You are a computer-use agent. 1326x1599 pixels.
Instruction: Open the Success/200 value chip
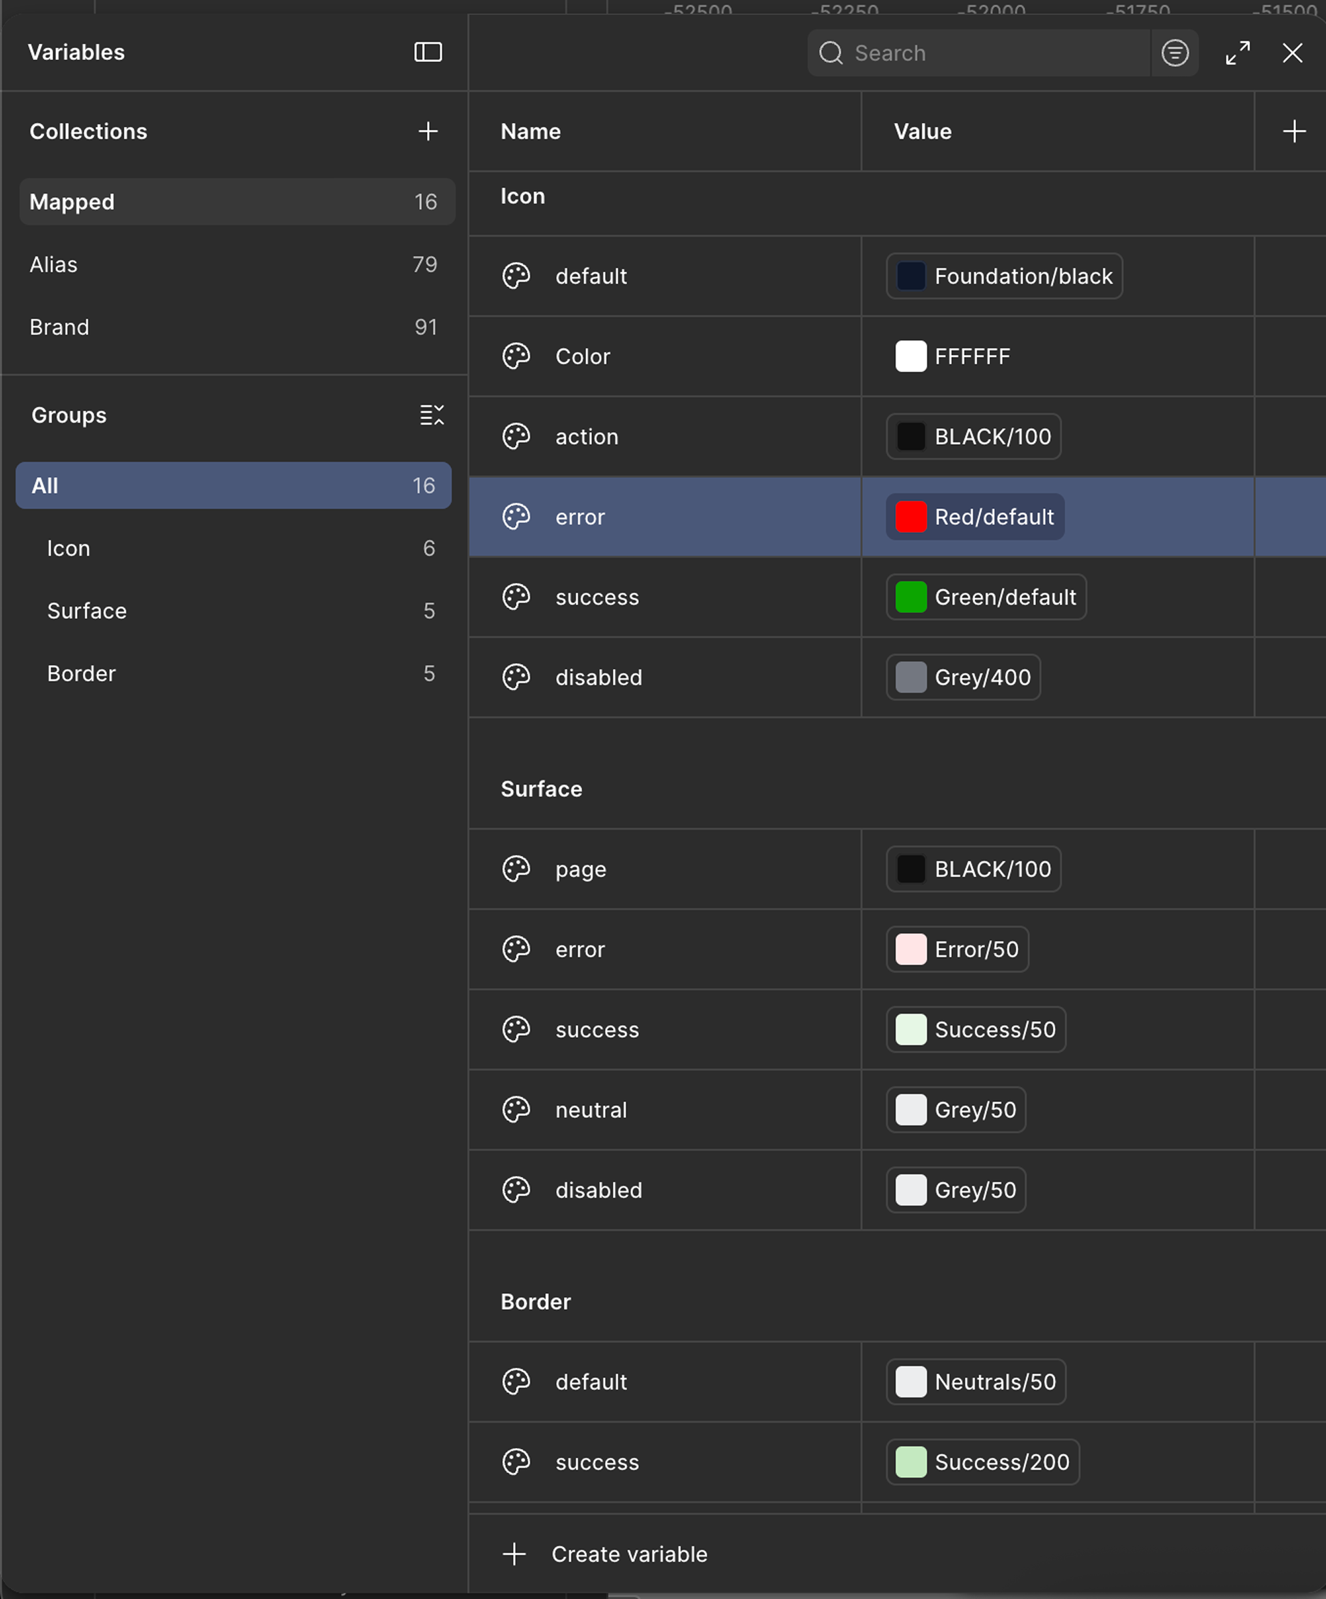[x=982, y=1462]
